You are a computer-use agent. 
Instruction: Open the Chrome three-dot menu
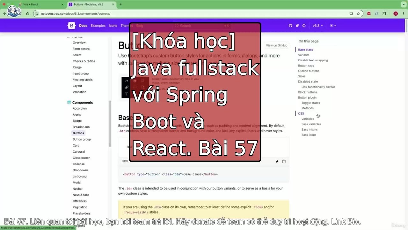(x=403, y=14)
